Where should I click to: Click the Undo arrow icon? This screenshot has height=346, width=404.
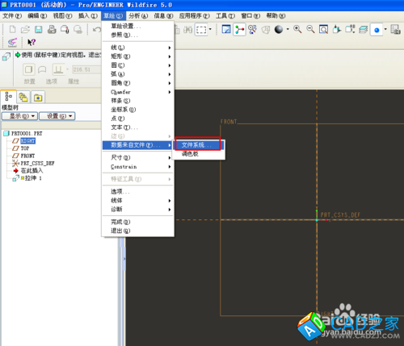(96, 29)
